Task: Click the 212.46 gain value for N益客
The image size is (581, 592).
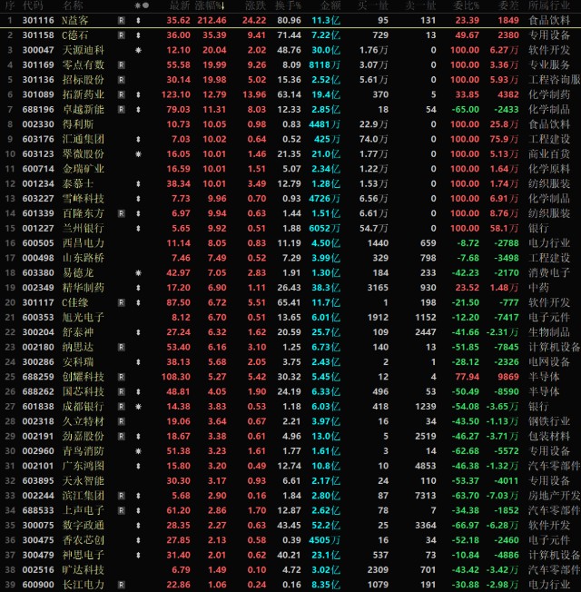Action: [212, 20]
